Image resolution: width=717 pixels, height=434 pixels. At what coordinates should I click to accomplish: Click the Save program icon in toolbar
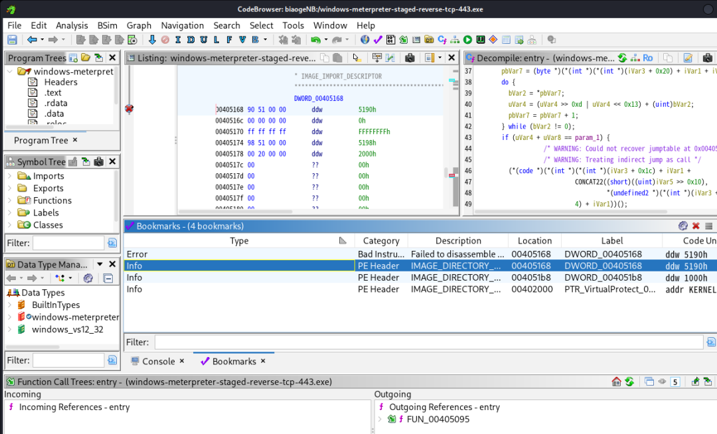pos(12,40)
